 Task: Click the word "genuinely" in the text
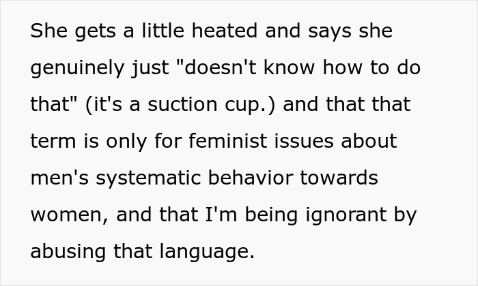(x=77, y=68)
